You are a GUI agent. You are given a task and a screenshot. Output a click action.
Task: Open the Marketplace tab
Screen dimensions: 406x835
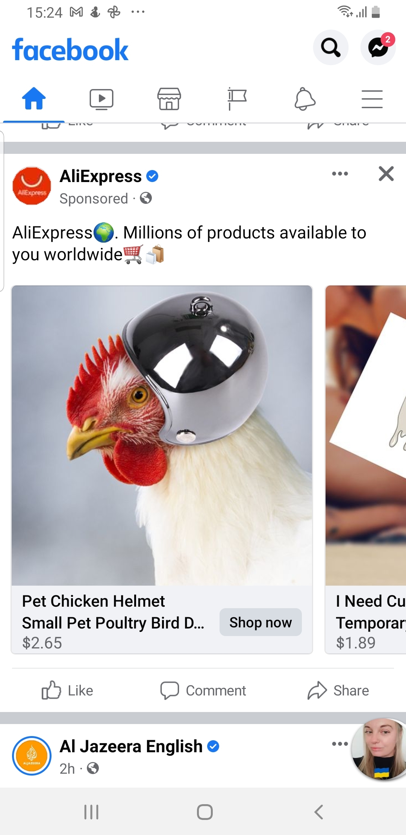pyautogui.click(x=169, y=99)
